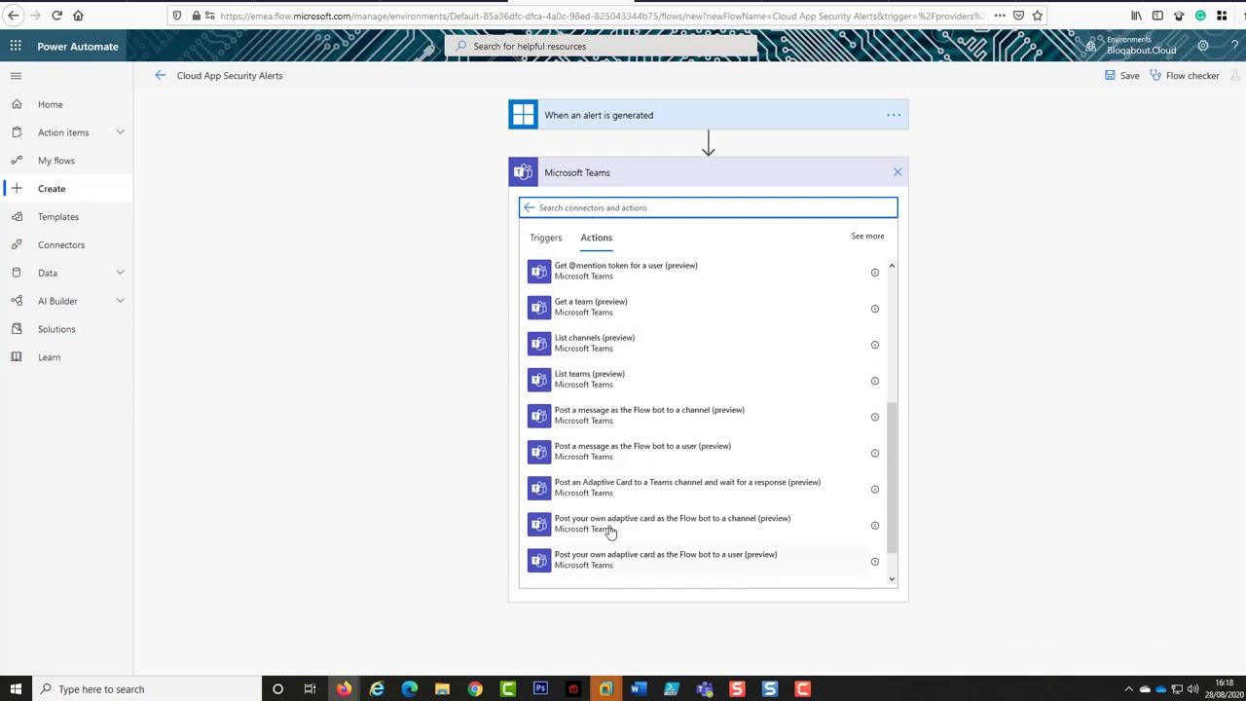This screenshot has width=1246, height=701.
Task: Click the actions list scroll-up arrow
Action: [892, 266]
